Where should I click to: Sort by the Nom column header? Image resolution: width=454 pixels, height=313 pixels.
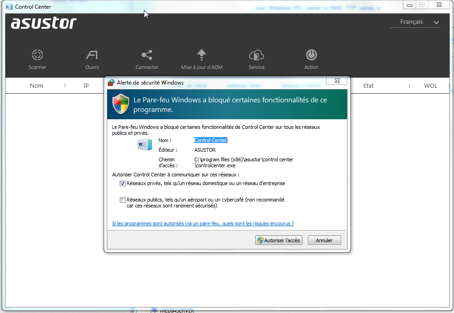pos(37,86)
